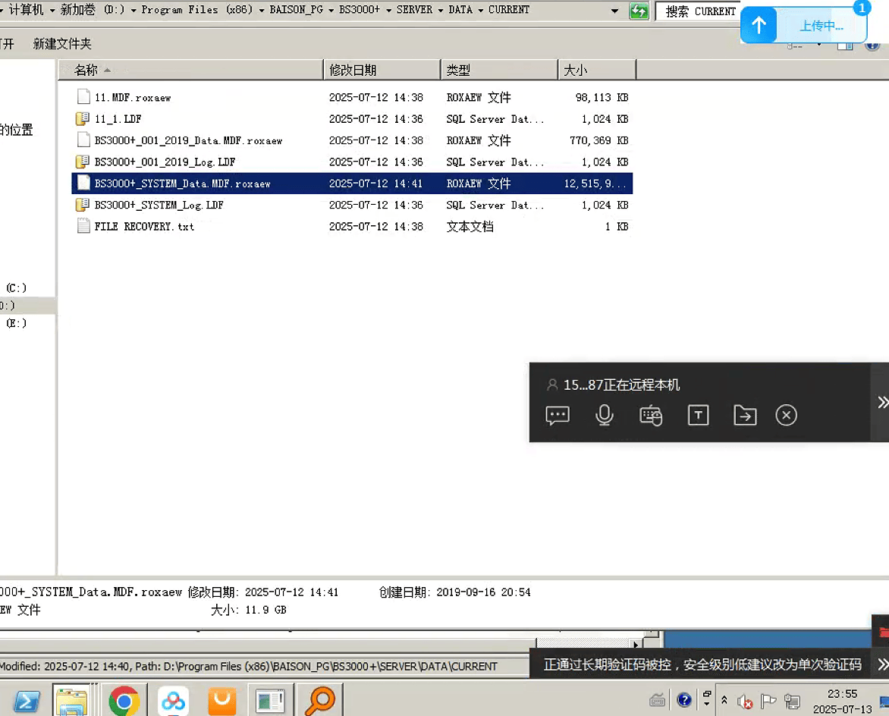This screenshot has width=889, height=716.
Task: Click the keyboard and mouse control icon
Action: pyautogui.click(x=651, y=415)
